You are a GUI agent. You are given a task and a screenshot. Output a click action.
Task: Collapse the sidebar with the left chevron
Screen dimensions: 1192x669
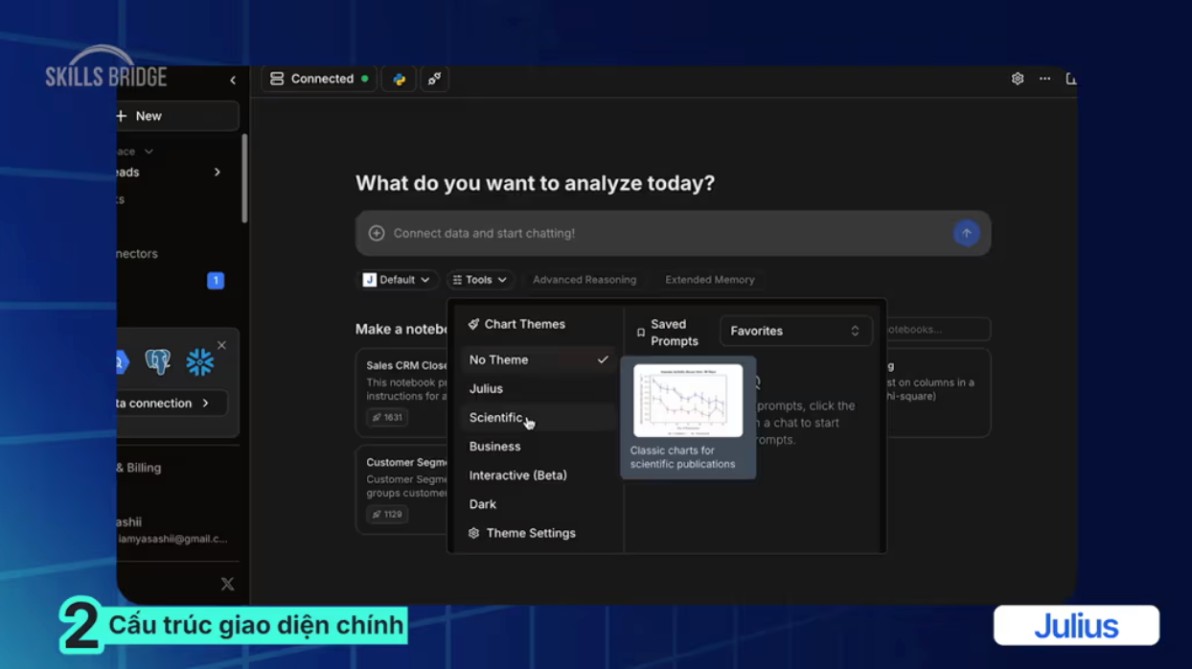point(232,81)
